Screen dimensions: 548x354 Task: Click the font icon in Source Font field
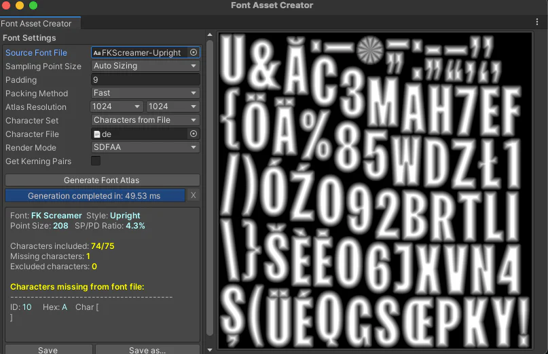[x=97, y=53]
